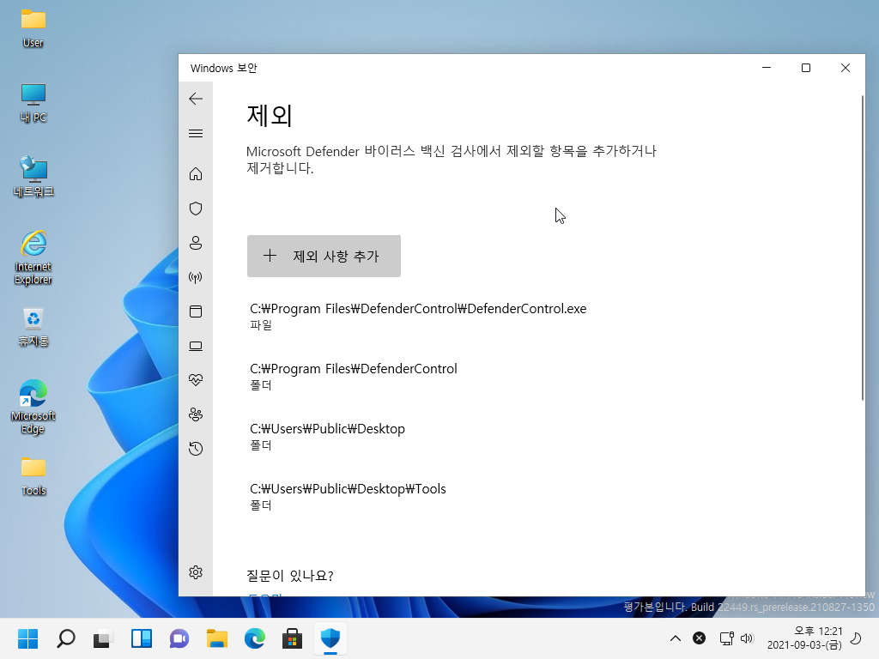Open Device security laptop icon
Viewport: 879px width, 659px height.
[x=196, y=346]
